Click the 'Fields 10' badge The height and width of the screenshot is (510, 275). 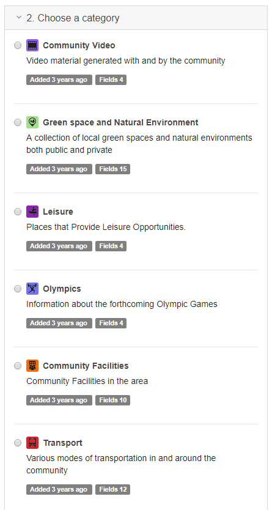click(x=113, y=401)
